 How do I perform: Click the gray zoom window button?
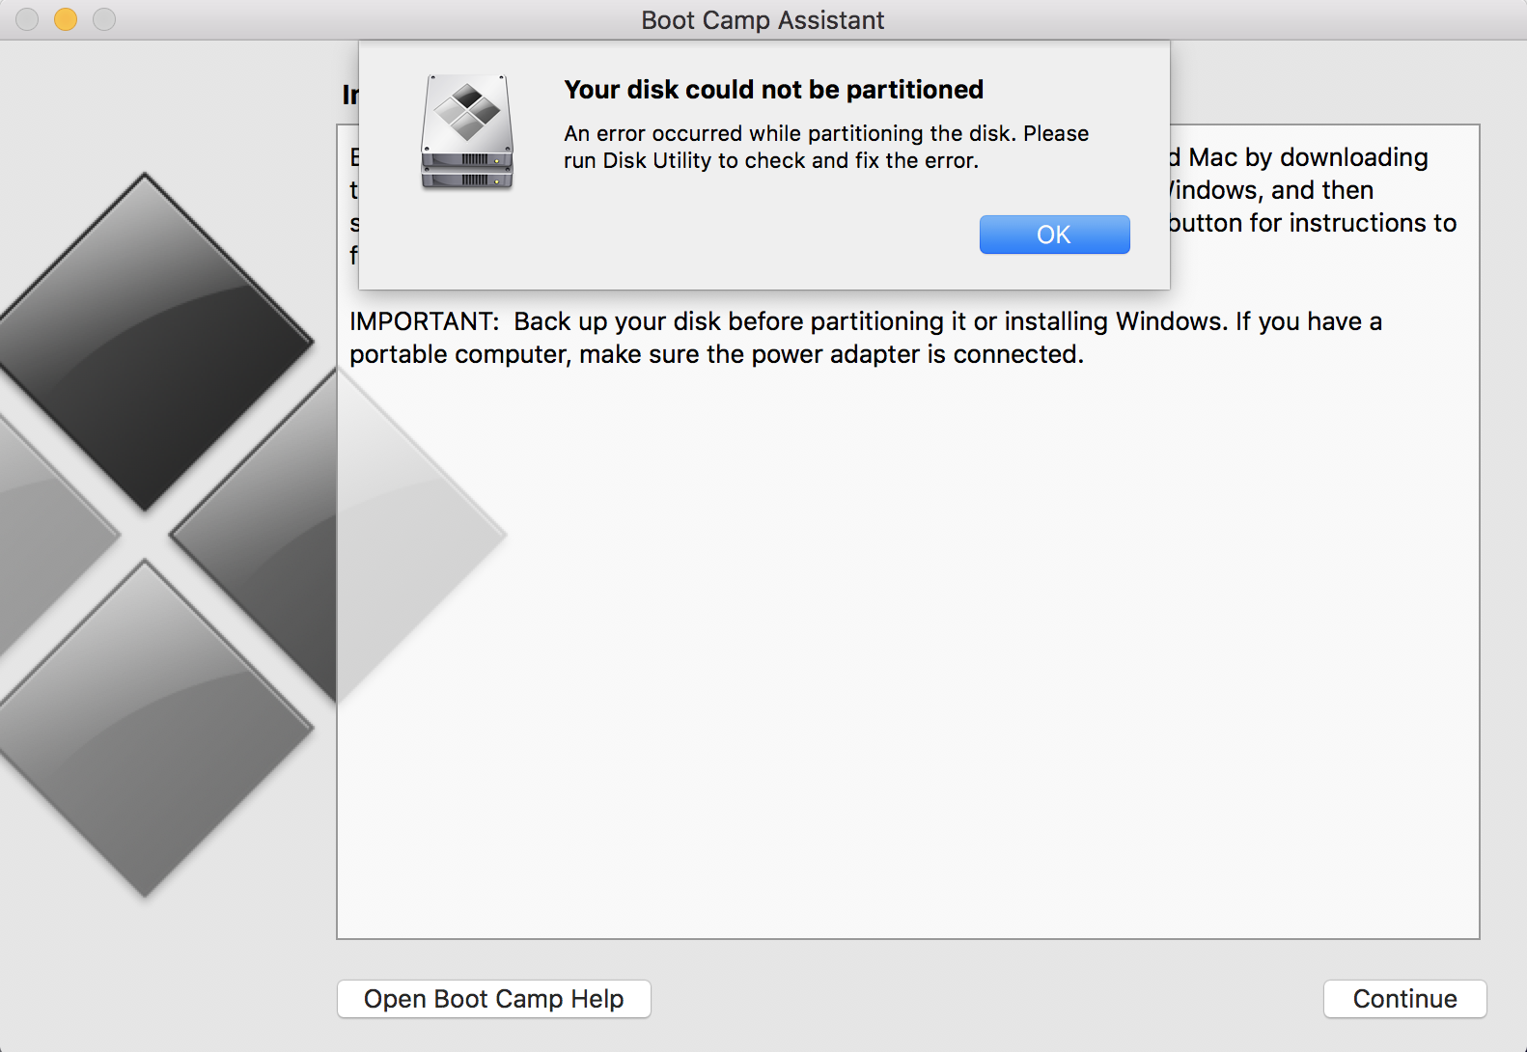point(104,19)
